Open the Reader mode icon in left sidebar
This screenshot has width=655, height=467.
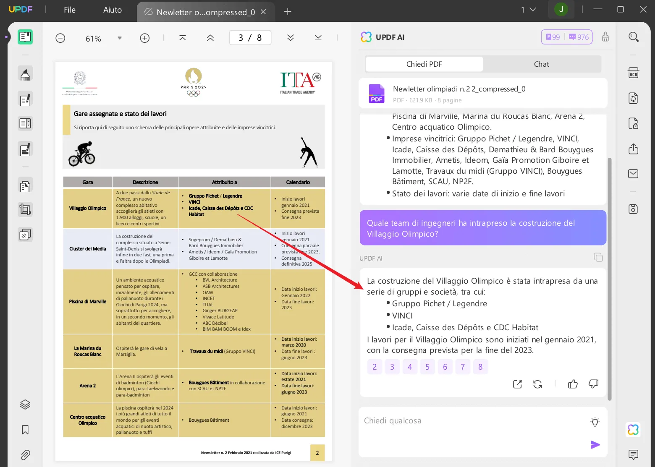[x=25, y=37]
